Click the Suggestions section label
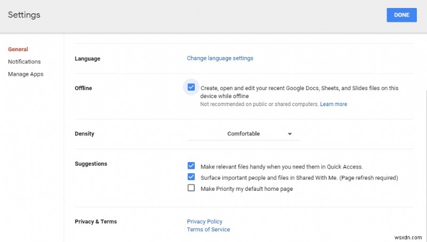This screenshot has width=427, height=242. point(91,164)
